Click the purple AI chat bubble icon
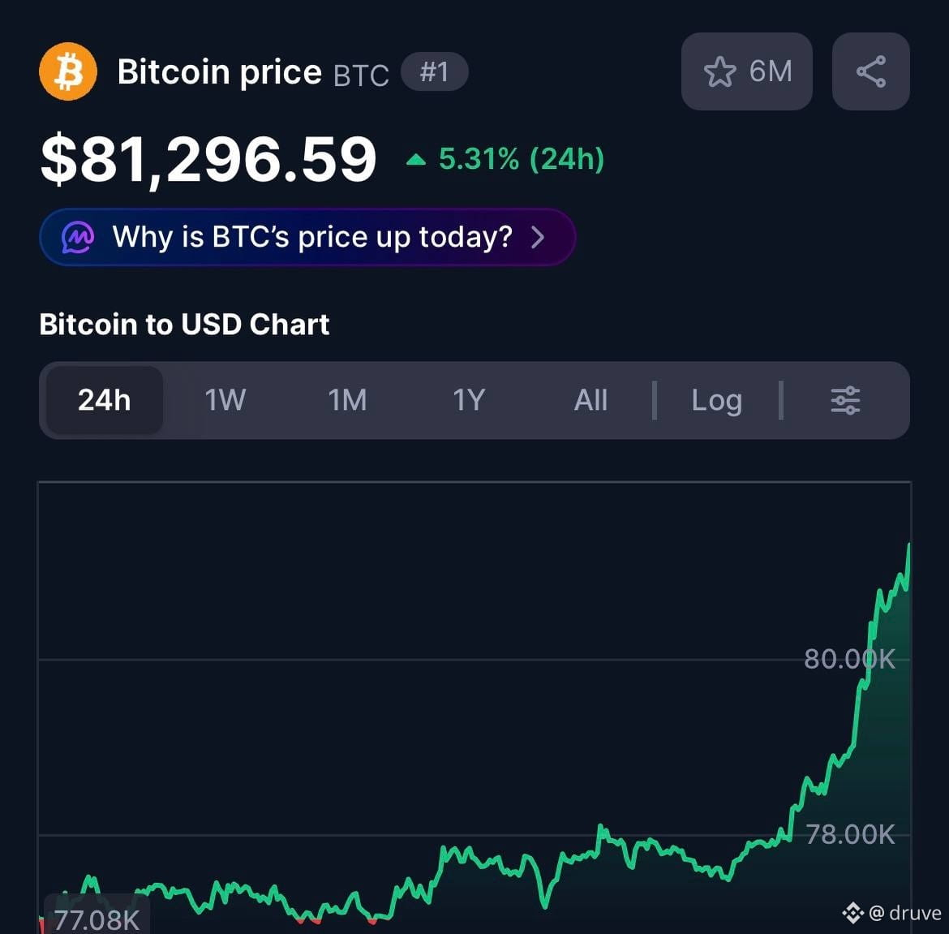The width and height of the screenshot is (949, 934). pos(78,237)
